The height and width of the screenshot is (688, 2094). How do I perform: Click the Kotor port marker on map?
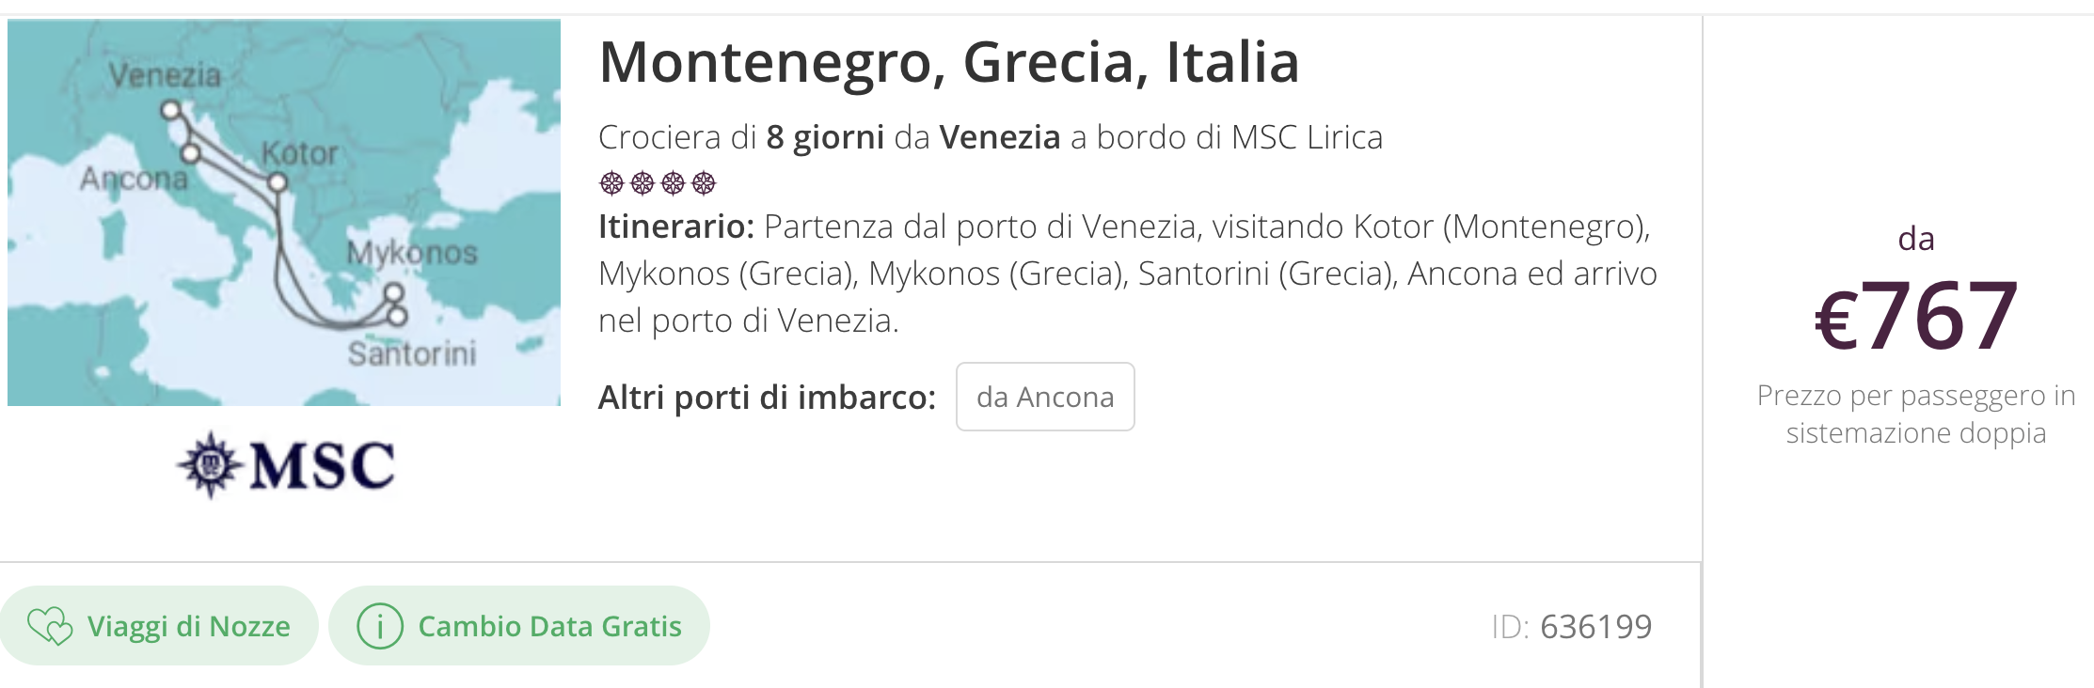277,182
